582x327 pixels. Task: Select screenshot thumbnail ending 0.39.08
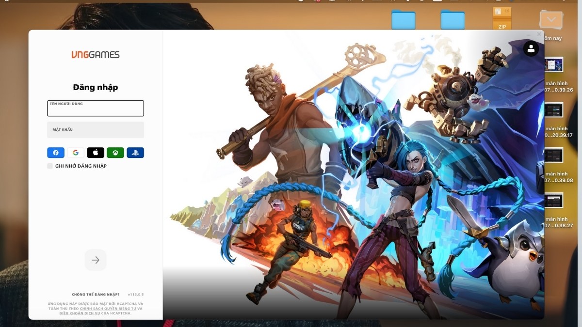click(x=553, y=155)
